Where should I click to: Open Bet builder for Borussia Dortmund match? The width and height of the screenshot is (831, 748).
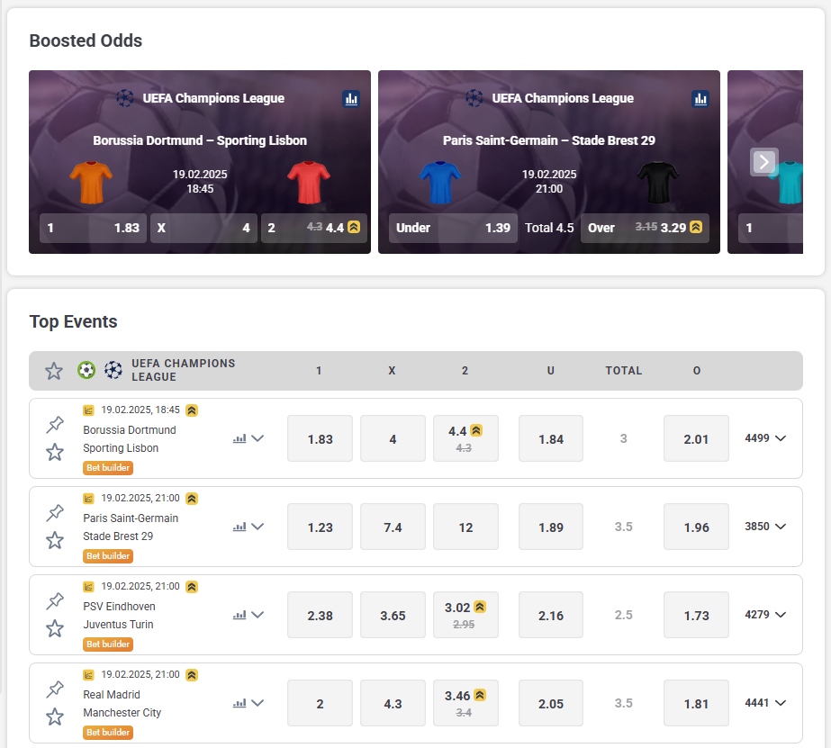pos(108,468)
